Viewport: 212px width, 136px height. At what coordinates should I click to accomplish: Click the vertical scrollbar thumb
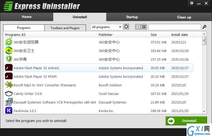tap(204, 41)
